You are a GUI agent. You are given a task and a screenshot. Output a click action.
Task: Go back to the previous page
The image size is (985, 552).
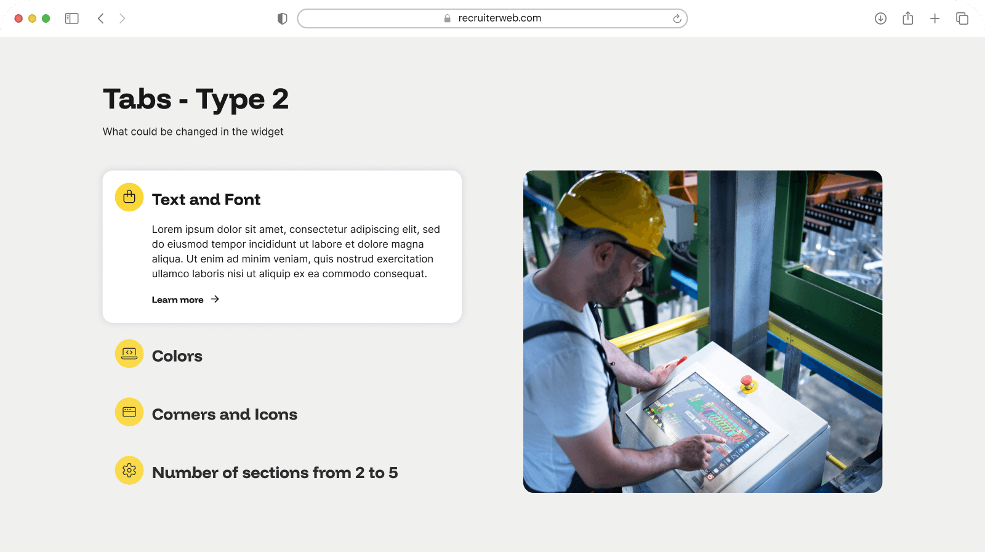(101, 18)
